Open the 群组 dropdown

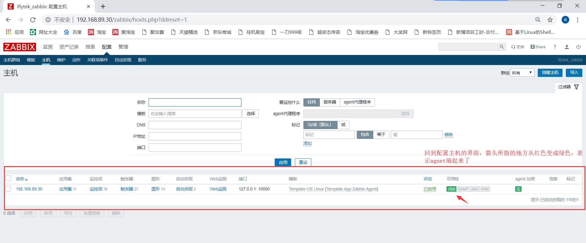(x=522, y=73)
